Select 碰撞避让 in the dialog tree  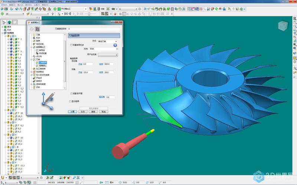point(44,65)
